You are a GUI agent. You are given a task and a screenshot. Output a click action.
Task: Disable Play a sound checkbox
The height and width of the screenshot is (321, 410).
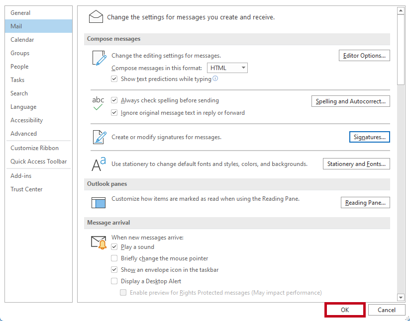[114, 247]
